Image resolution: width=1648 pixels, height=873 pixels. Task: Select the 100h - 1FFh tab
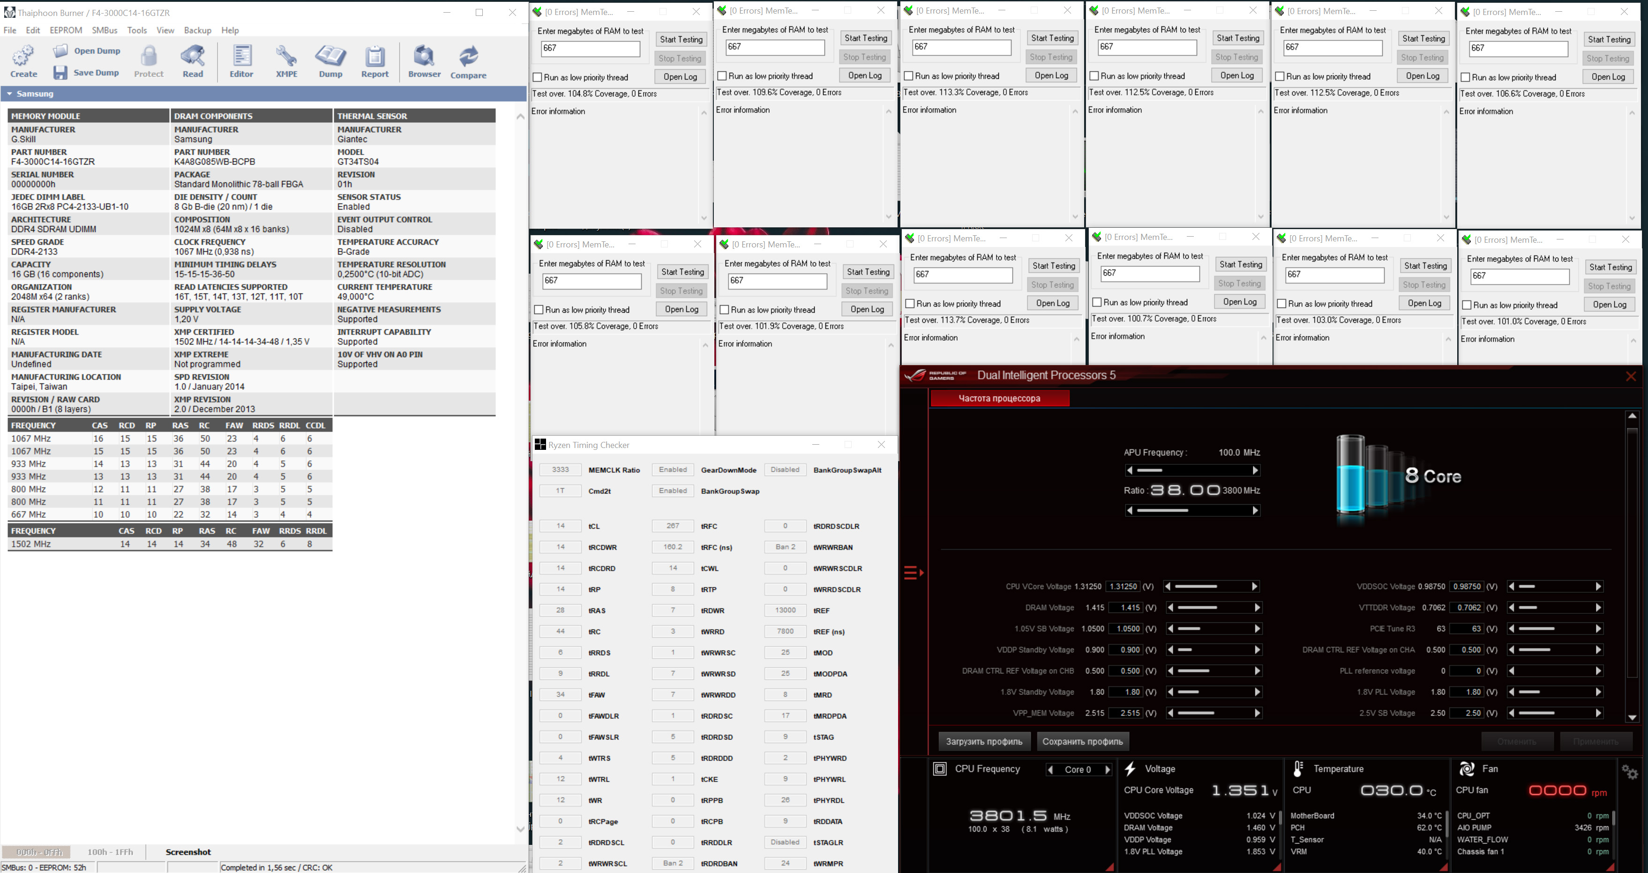click(110, 852)
